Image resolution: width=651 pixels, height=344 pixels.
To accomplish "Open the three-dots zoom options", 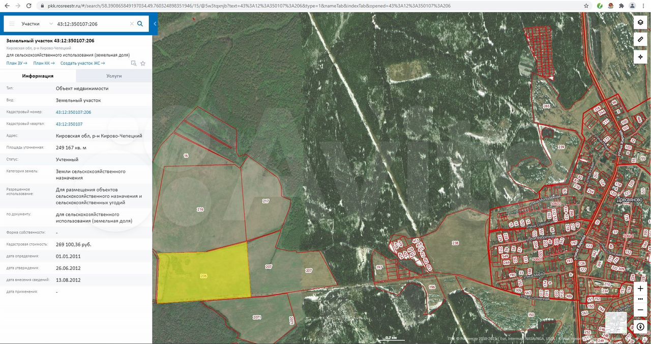I will (x=640, y=299).
